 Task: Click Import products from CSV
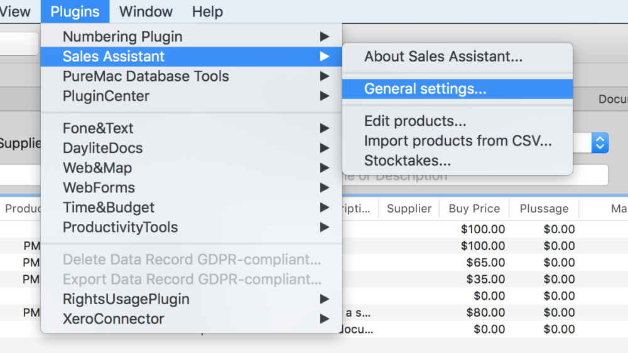458,141
